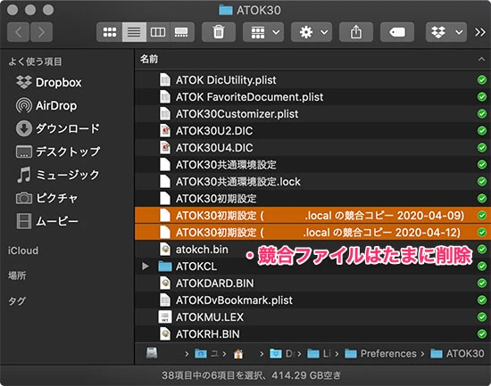Screen dimensions: 491x386
Task: Select ATOKDvBookmark.plist file
Action: pos(312,300)
